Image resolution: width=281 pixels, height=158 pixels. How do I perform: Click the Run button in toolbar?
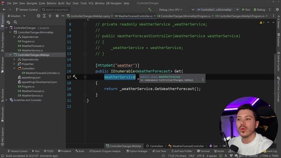(246, 10)
